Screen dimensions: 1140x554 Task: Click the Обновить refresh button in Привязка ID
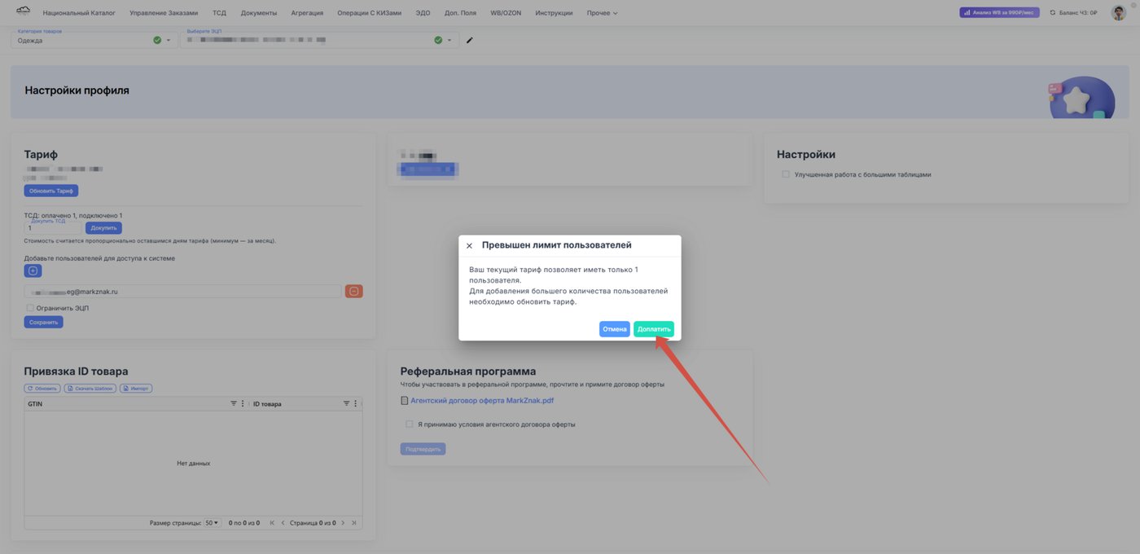43,388
